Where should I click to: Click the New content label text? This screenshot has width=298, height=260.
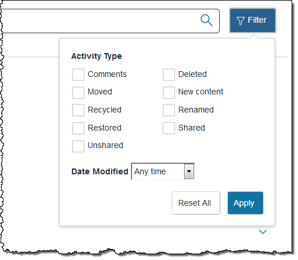[x=200, y=92]
